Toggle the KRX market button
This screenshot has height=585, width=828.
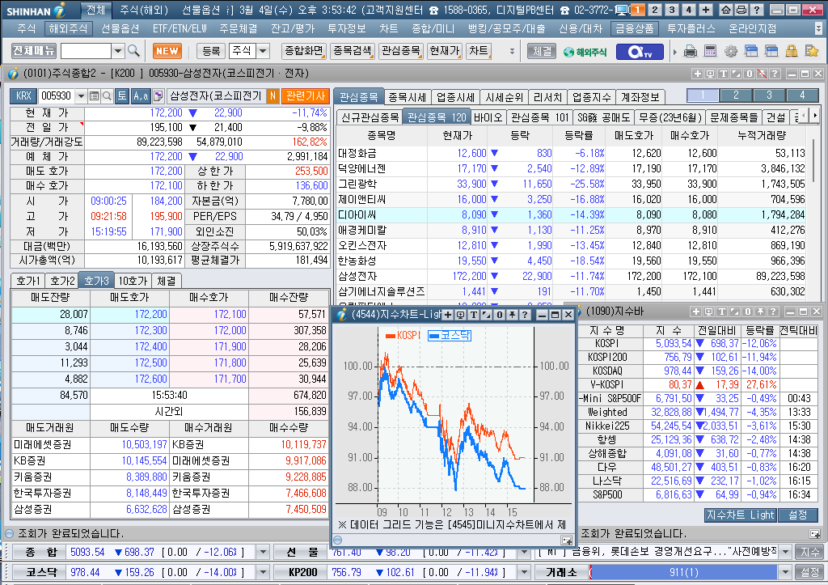tap(23, 95)
